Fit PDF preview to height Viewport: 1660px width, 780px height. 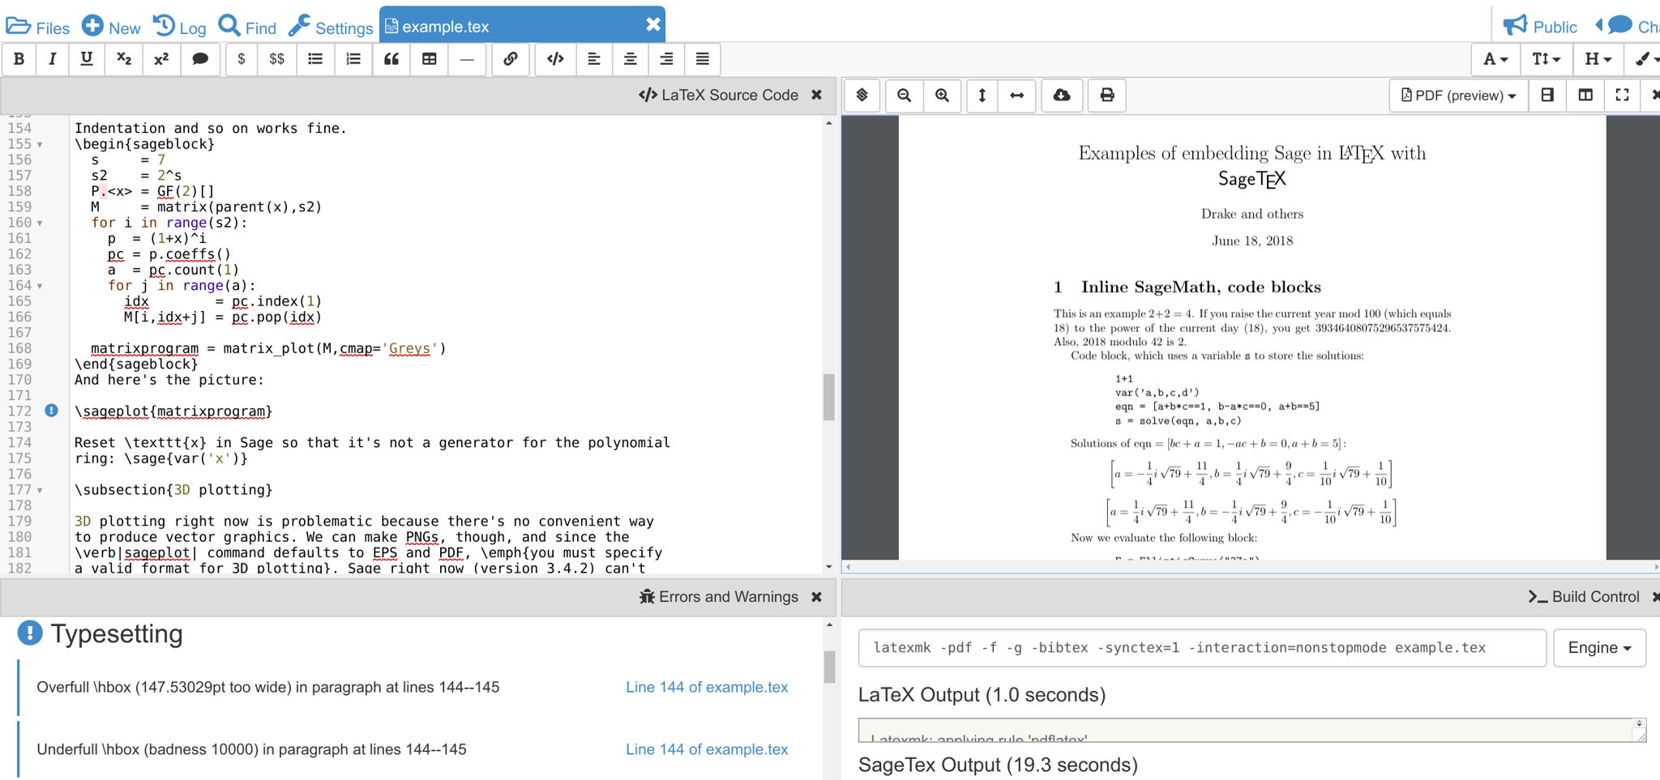[x=982, y=96]
